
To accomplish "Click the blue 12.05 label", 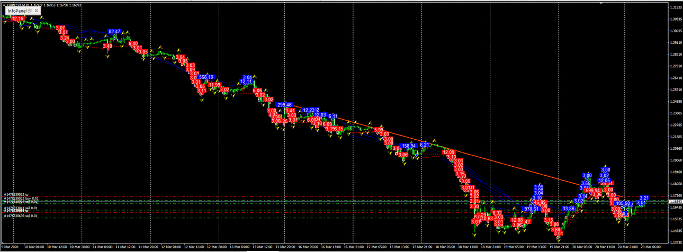I will [604, 181].
